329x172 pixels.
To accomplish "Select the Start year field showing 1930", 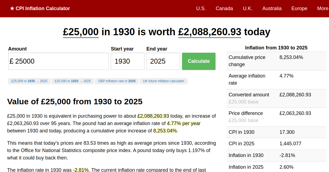I will click(127, 61).
